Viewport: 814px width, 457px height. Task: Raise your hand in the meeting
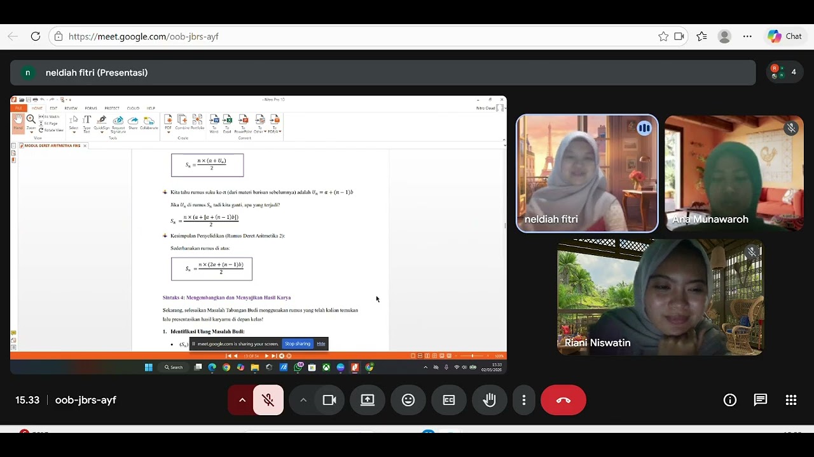pyautogui.click(x=489, y=400)
